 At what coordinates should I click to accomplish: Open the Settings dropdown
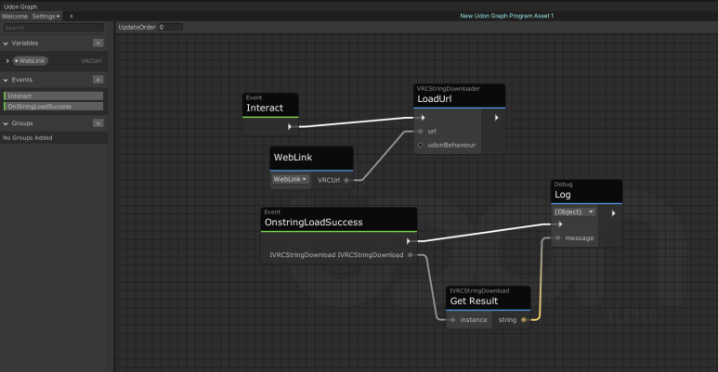(46, 16)
